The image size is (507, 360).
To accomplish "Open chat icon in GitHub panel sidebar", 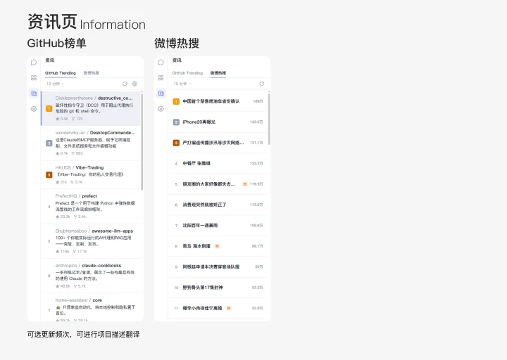I will 34,63.
